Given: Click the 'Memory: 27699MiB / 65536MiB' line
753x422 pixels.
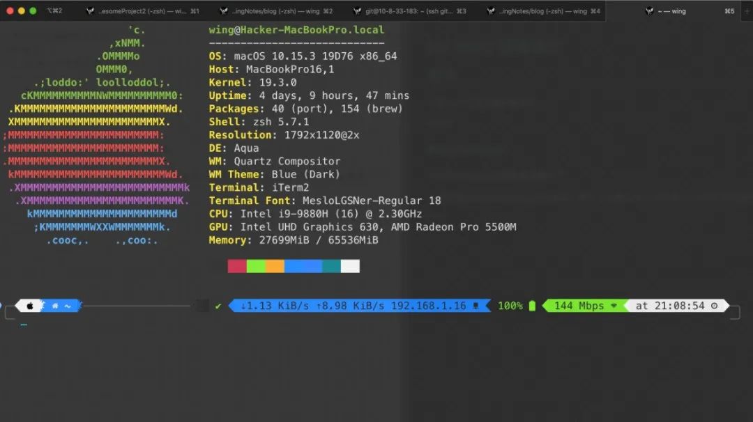Looking at the screenshot, I should 293,240.
